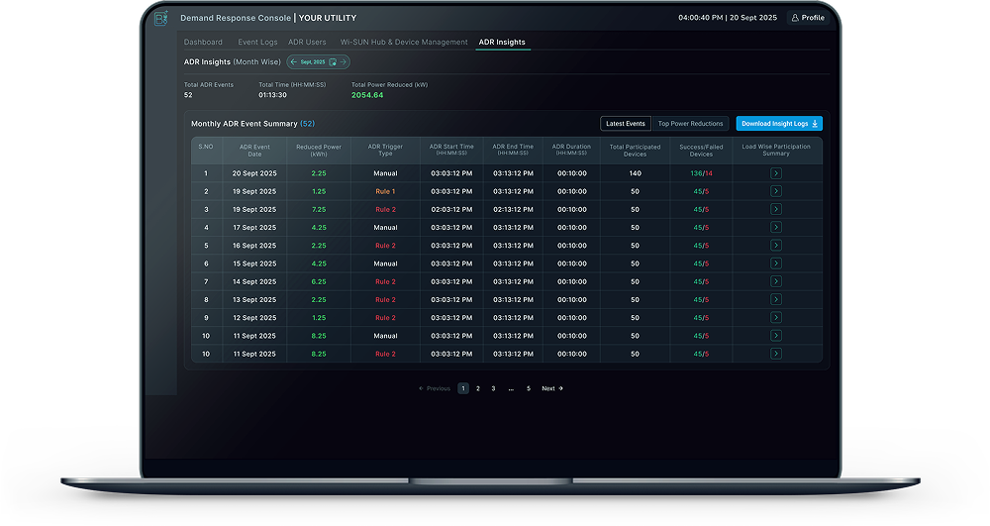Click the Next page link
The image size is (990, 526).
552,388
